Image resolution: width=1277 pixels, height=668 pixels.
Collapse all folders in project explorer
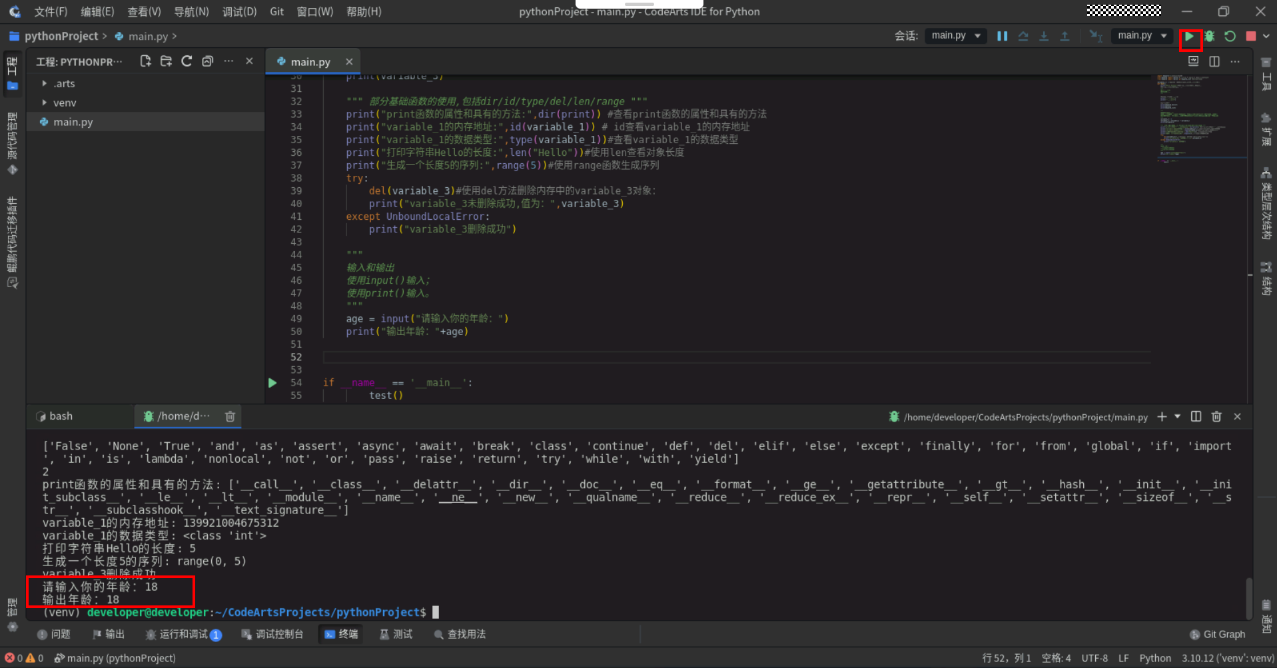(207, 61)
